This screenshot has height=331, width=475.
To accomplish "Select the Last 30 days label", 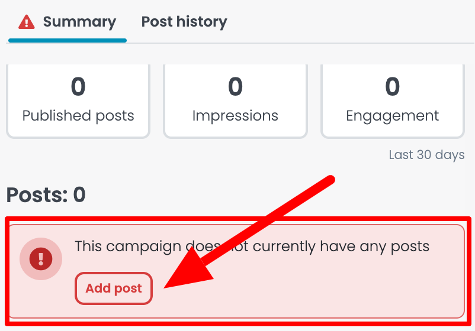I will [426, 155].
